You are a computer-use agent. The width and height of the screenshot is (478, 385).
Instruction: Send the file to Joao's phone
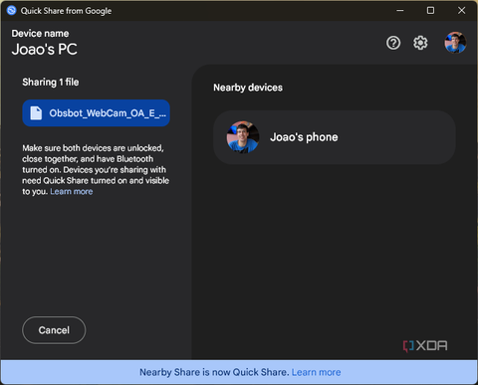tap(335, 137)
